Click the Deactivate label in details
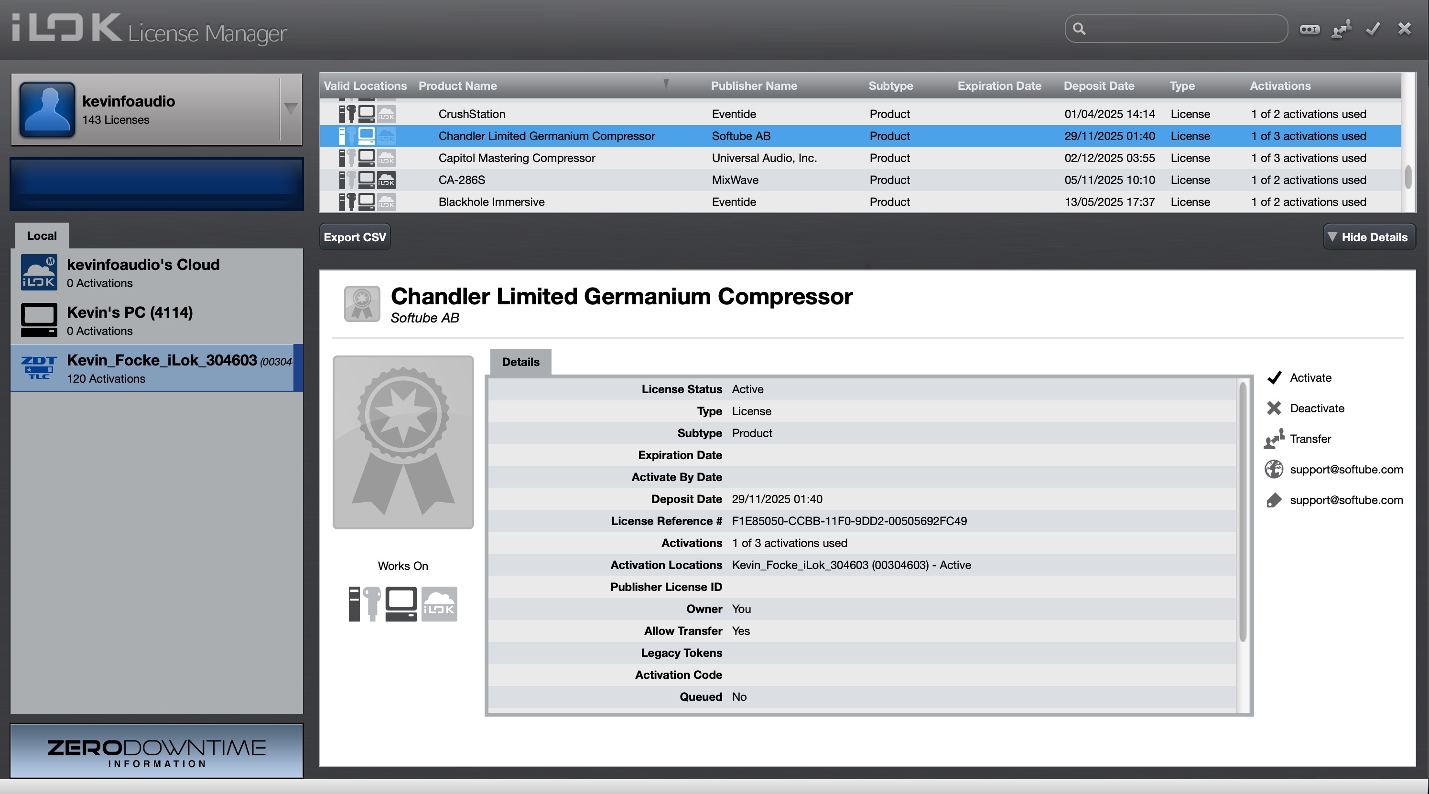The image size is (1429, 794). (x=1317, y=408)
